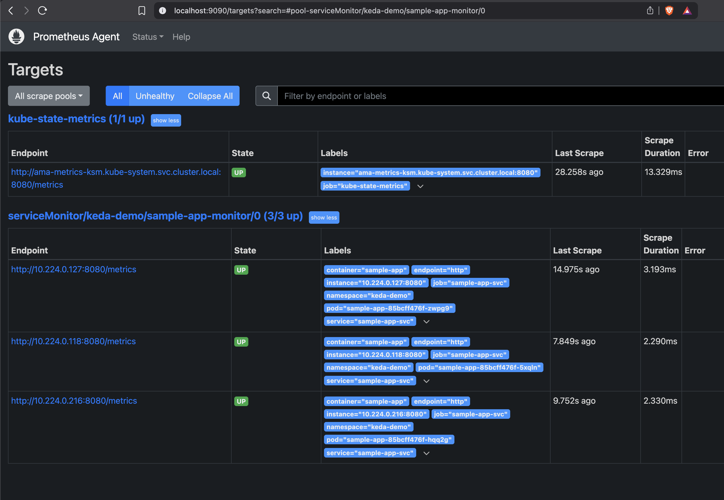Select the All filter toggle
The width and height of the screenshot is (724, 500).
point(117,96)
